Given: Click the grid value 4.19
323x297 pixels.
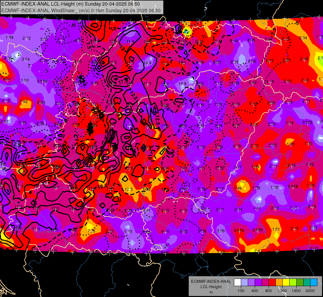Looking at the screenshot, I should (237, 146).
